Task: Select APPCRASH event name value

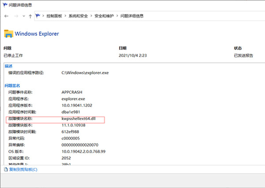Action: coord(72,92)
